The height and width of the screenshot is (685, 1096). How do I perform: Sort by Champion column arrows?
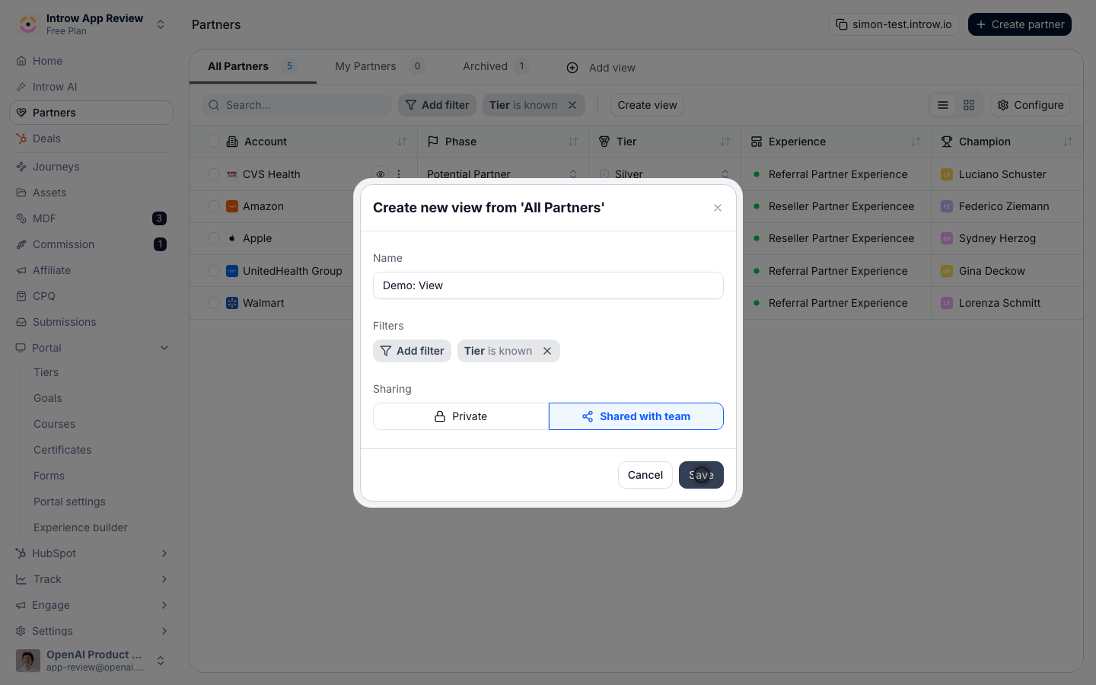pyautogui.click(x=1068, y=142)
